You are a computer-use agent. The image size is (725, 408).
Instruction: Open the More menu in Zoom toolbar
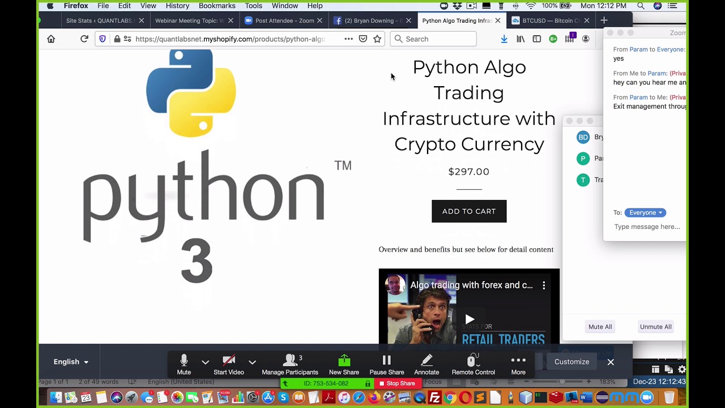[518, 365]
